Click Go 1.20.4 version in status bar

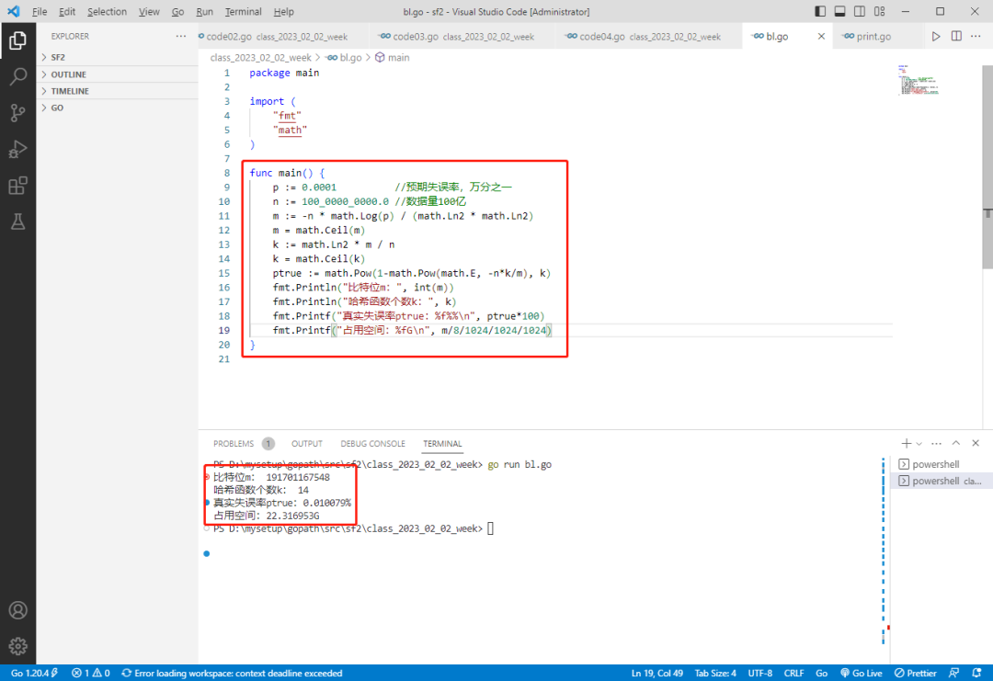click(x=34, y=673)
